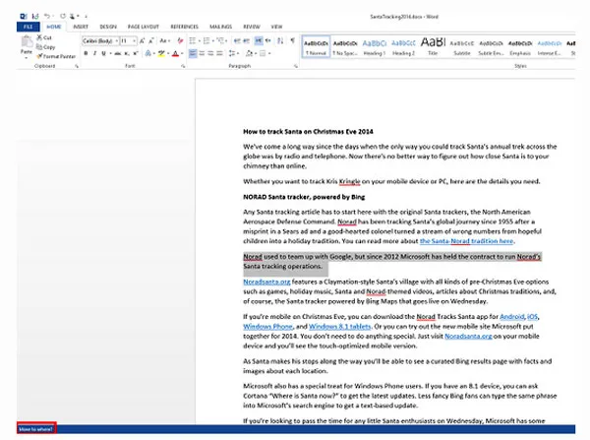Highlight text in yellow
Image resolution: width=590 pixels, height=440 pixels.
click(161, 53)
